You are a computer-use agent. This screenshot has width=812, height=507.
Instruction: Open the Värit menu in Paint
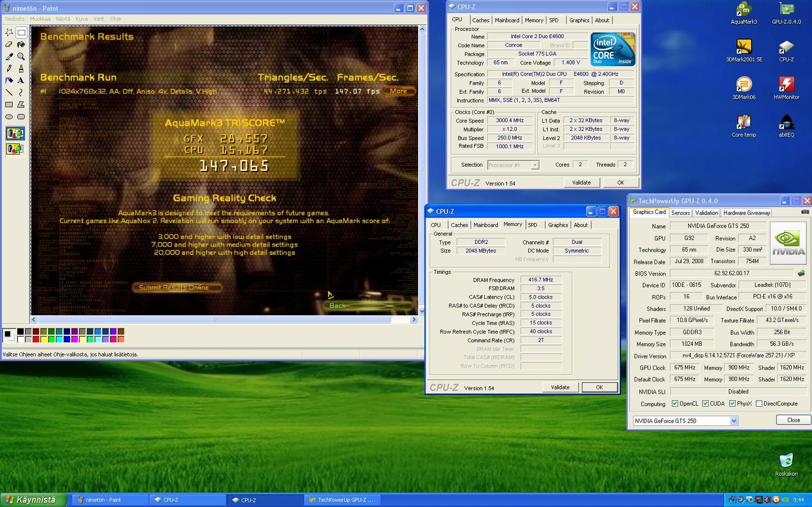[x=98, y=19]
